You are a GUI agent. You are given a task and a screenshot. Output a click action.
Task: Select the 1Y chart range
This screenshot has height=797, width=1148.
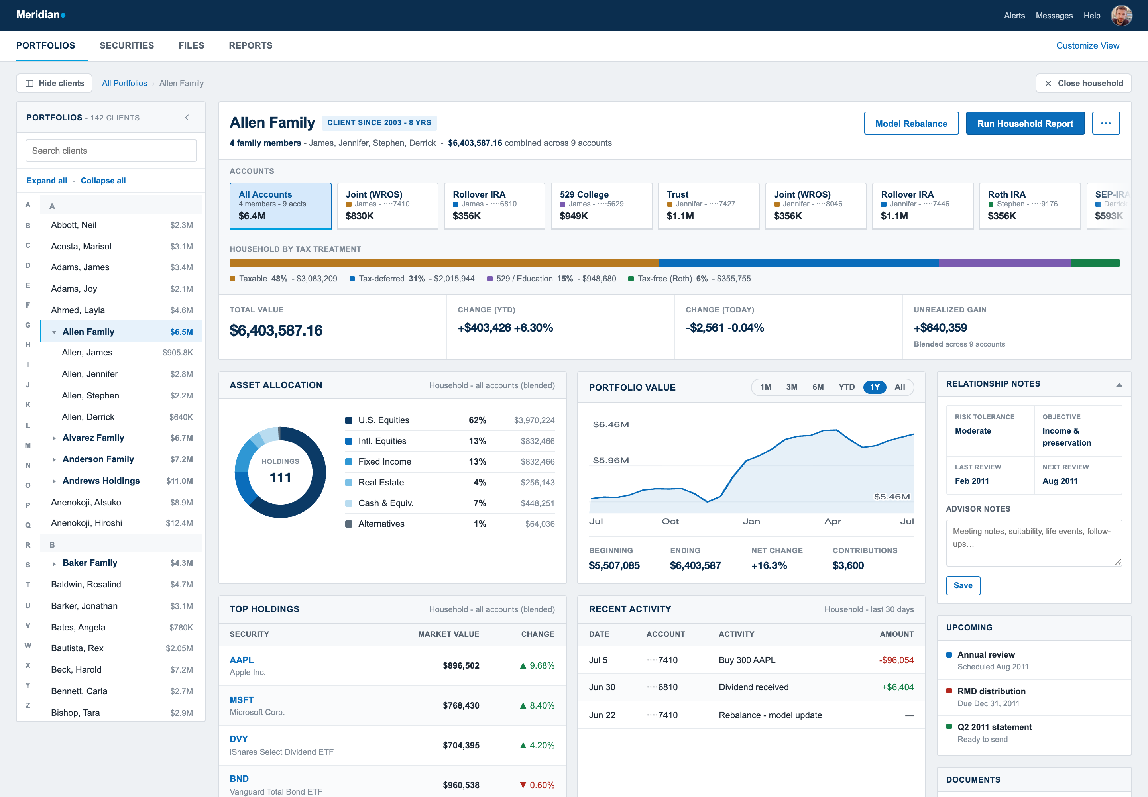(x=874, y=387)
